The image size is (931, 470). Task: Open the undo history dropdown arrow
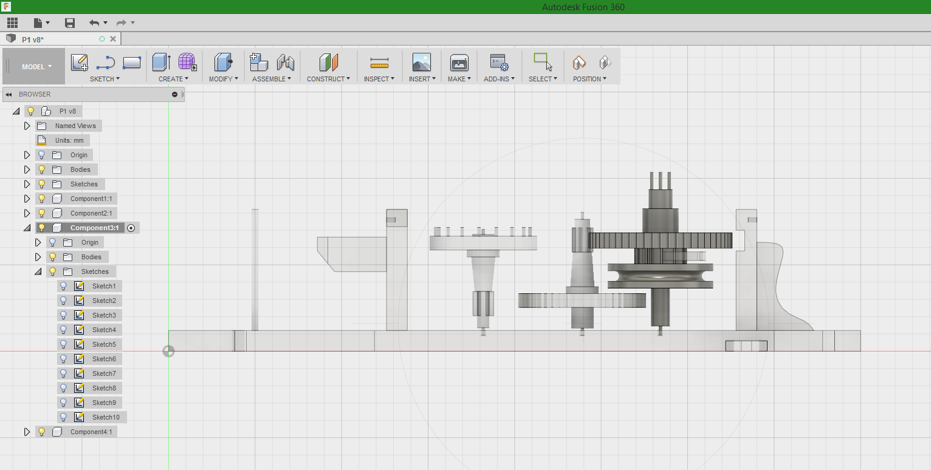[x=105, y=23]
